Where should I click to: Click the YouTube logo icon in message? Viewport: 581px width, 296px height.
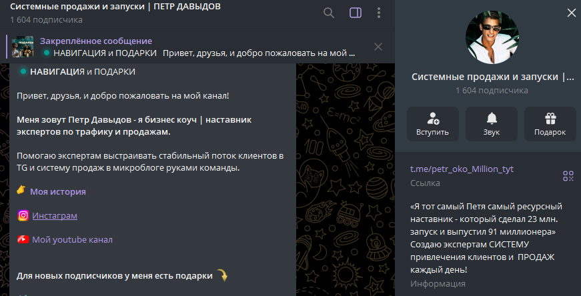click(23, 239)
